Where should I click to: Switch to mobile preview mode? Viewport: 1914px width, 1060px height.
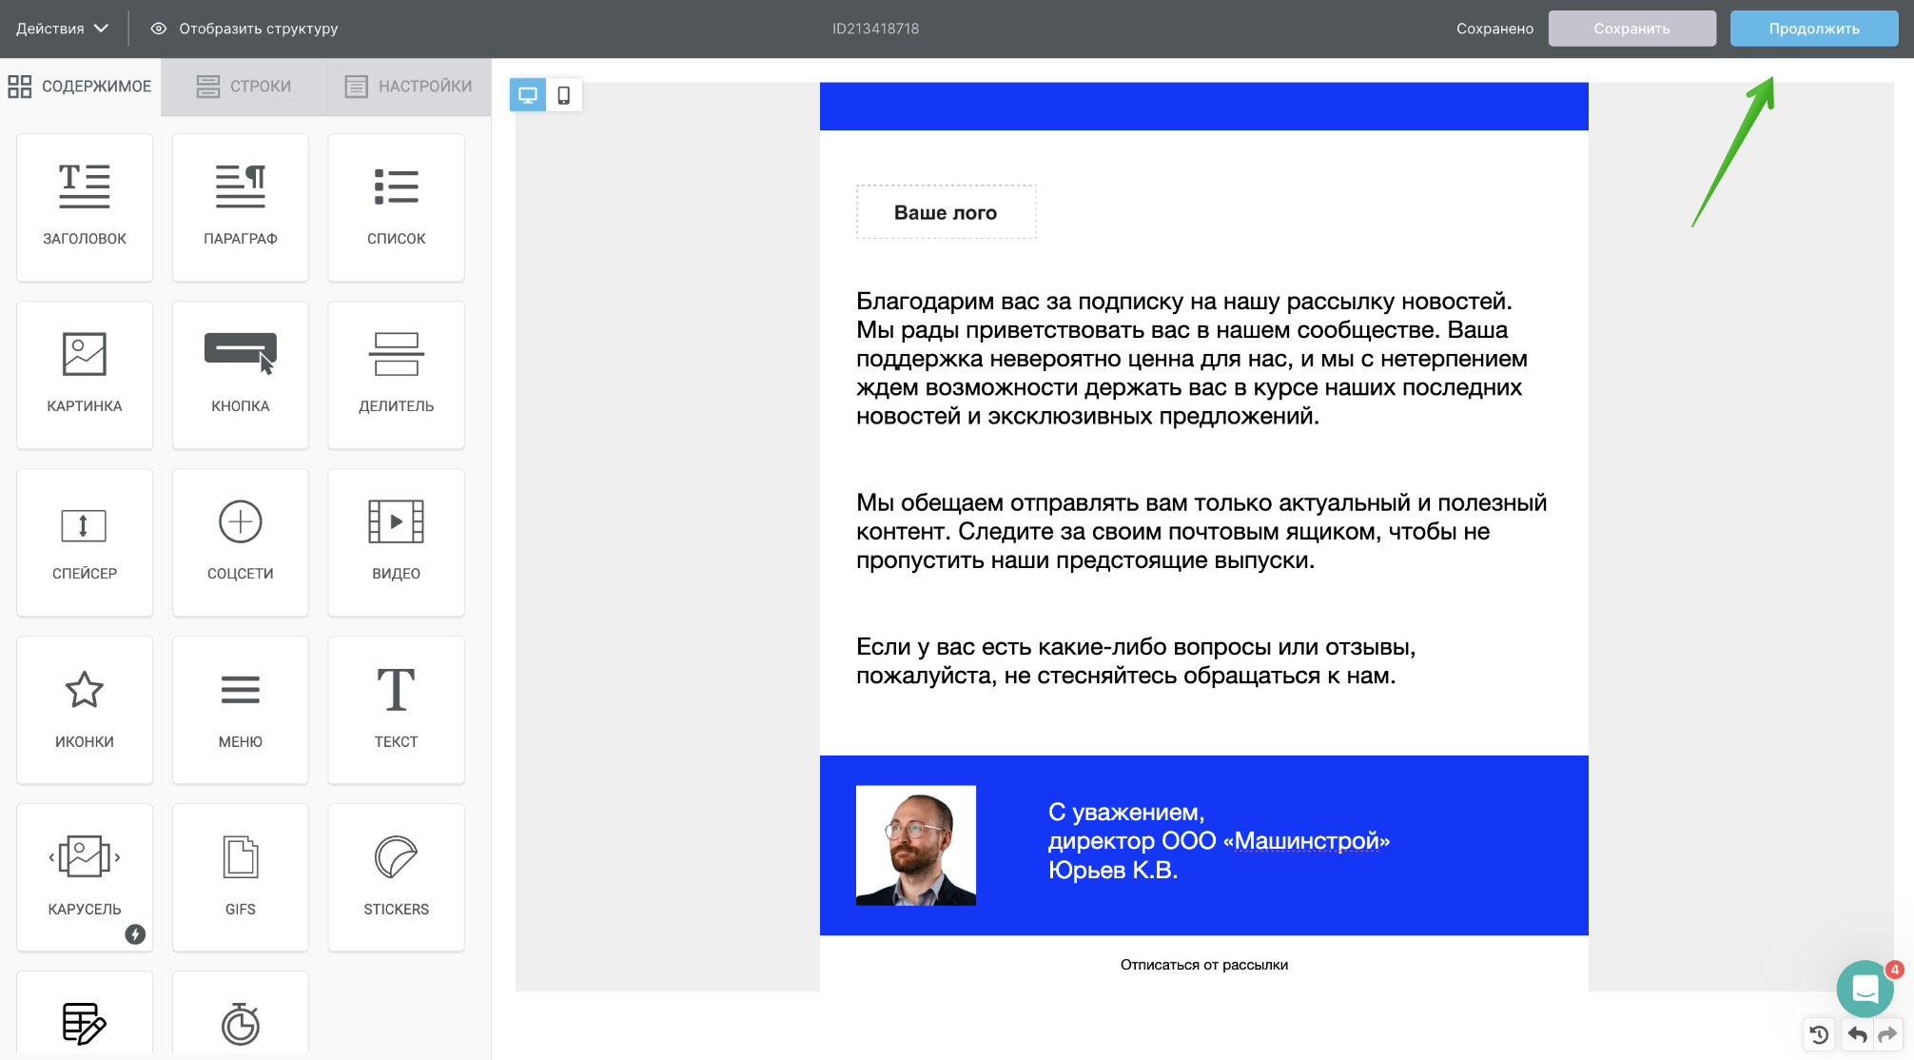point(564,95)
